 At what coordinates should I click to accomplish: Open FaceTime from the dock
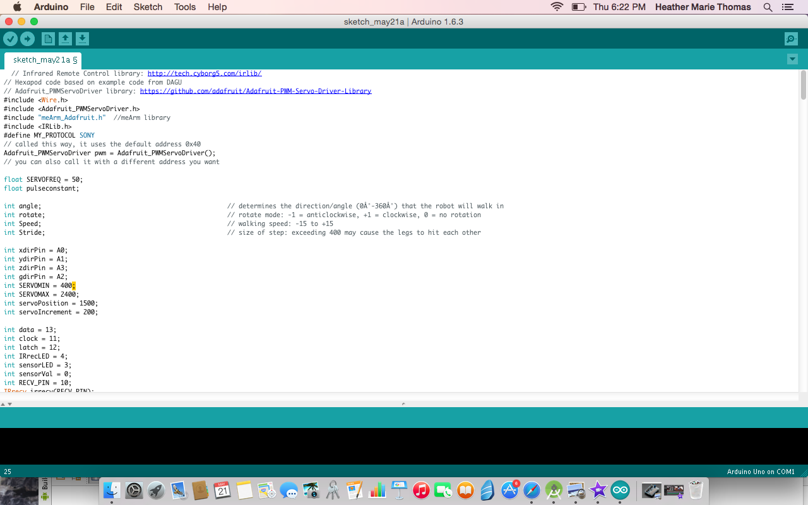pos(443,490)
